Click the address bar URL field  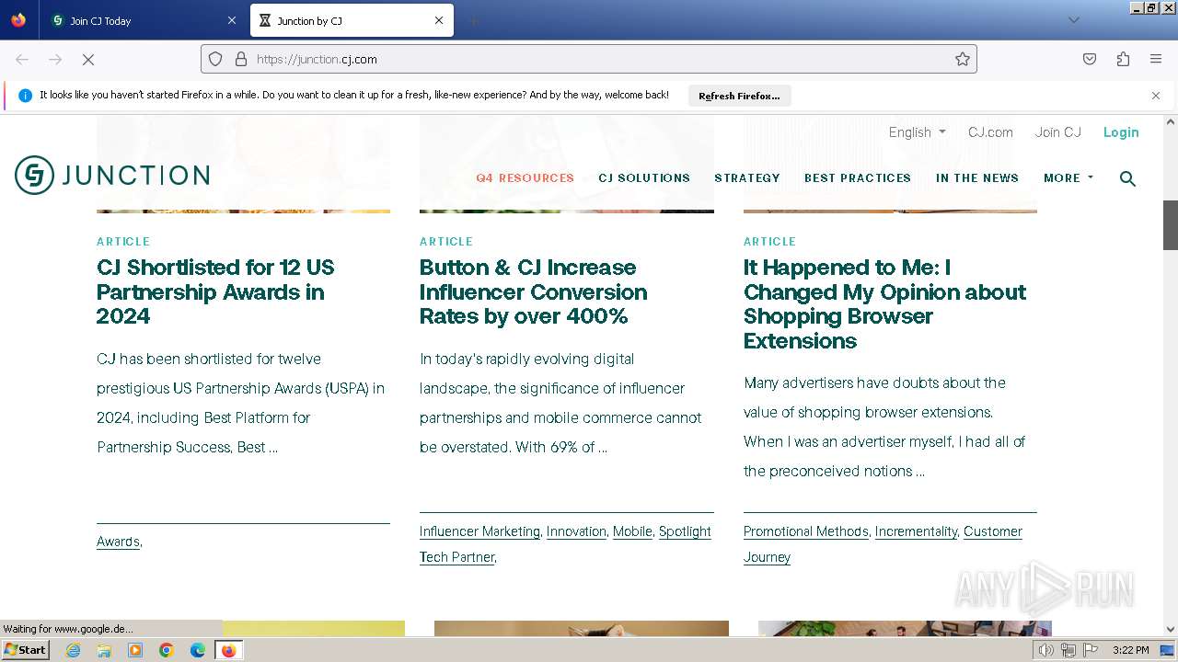(589, 59)
